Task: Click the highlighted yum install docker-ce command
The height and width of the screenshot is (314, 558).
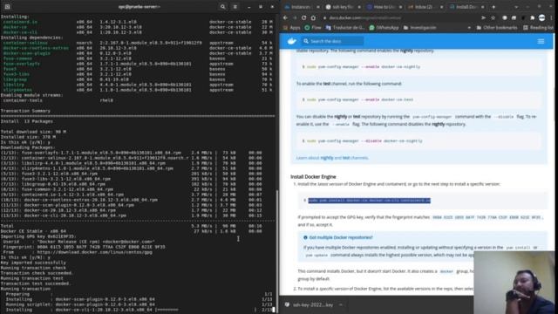Action: pos(369,201)
